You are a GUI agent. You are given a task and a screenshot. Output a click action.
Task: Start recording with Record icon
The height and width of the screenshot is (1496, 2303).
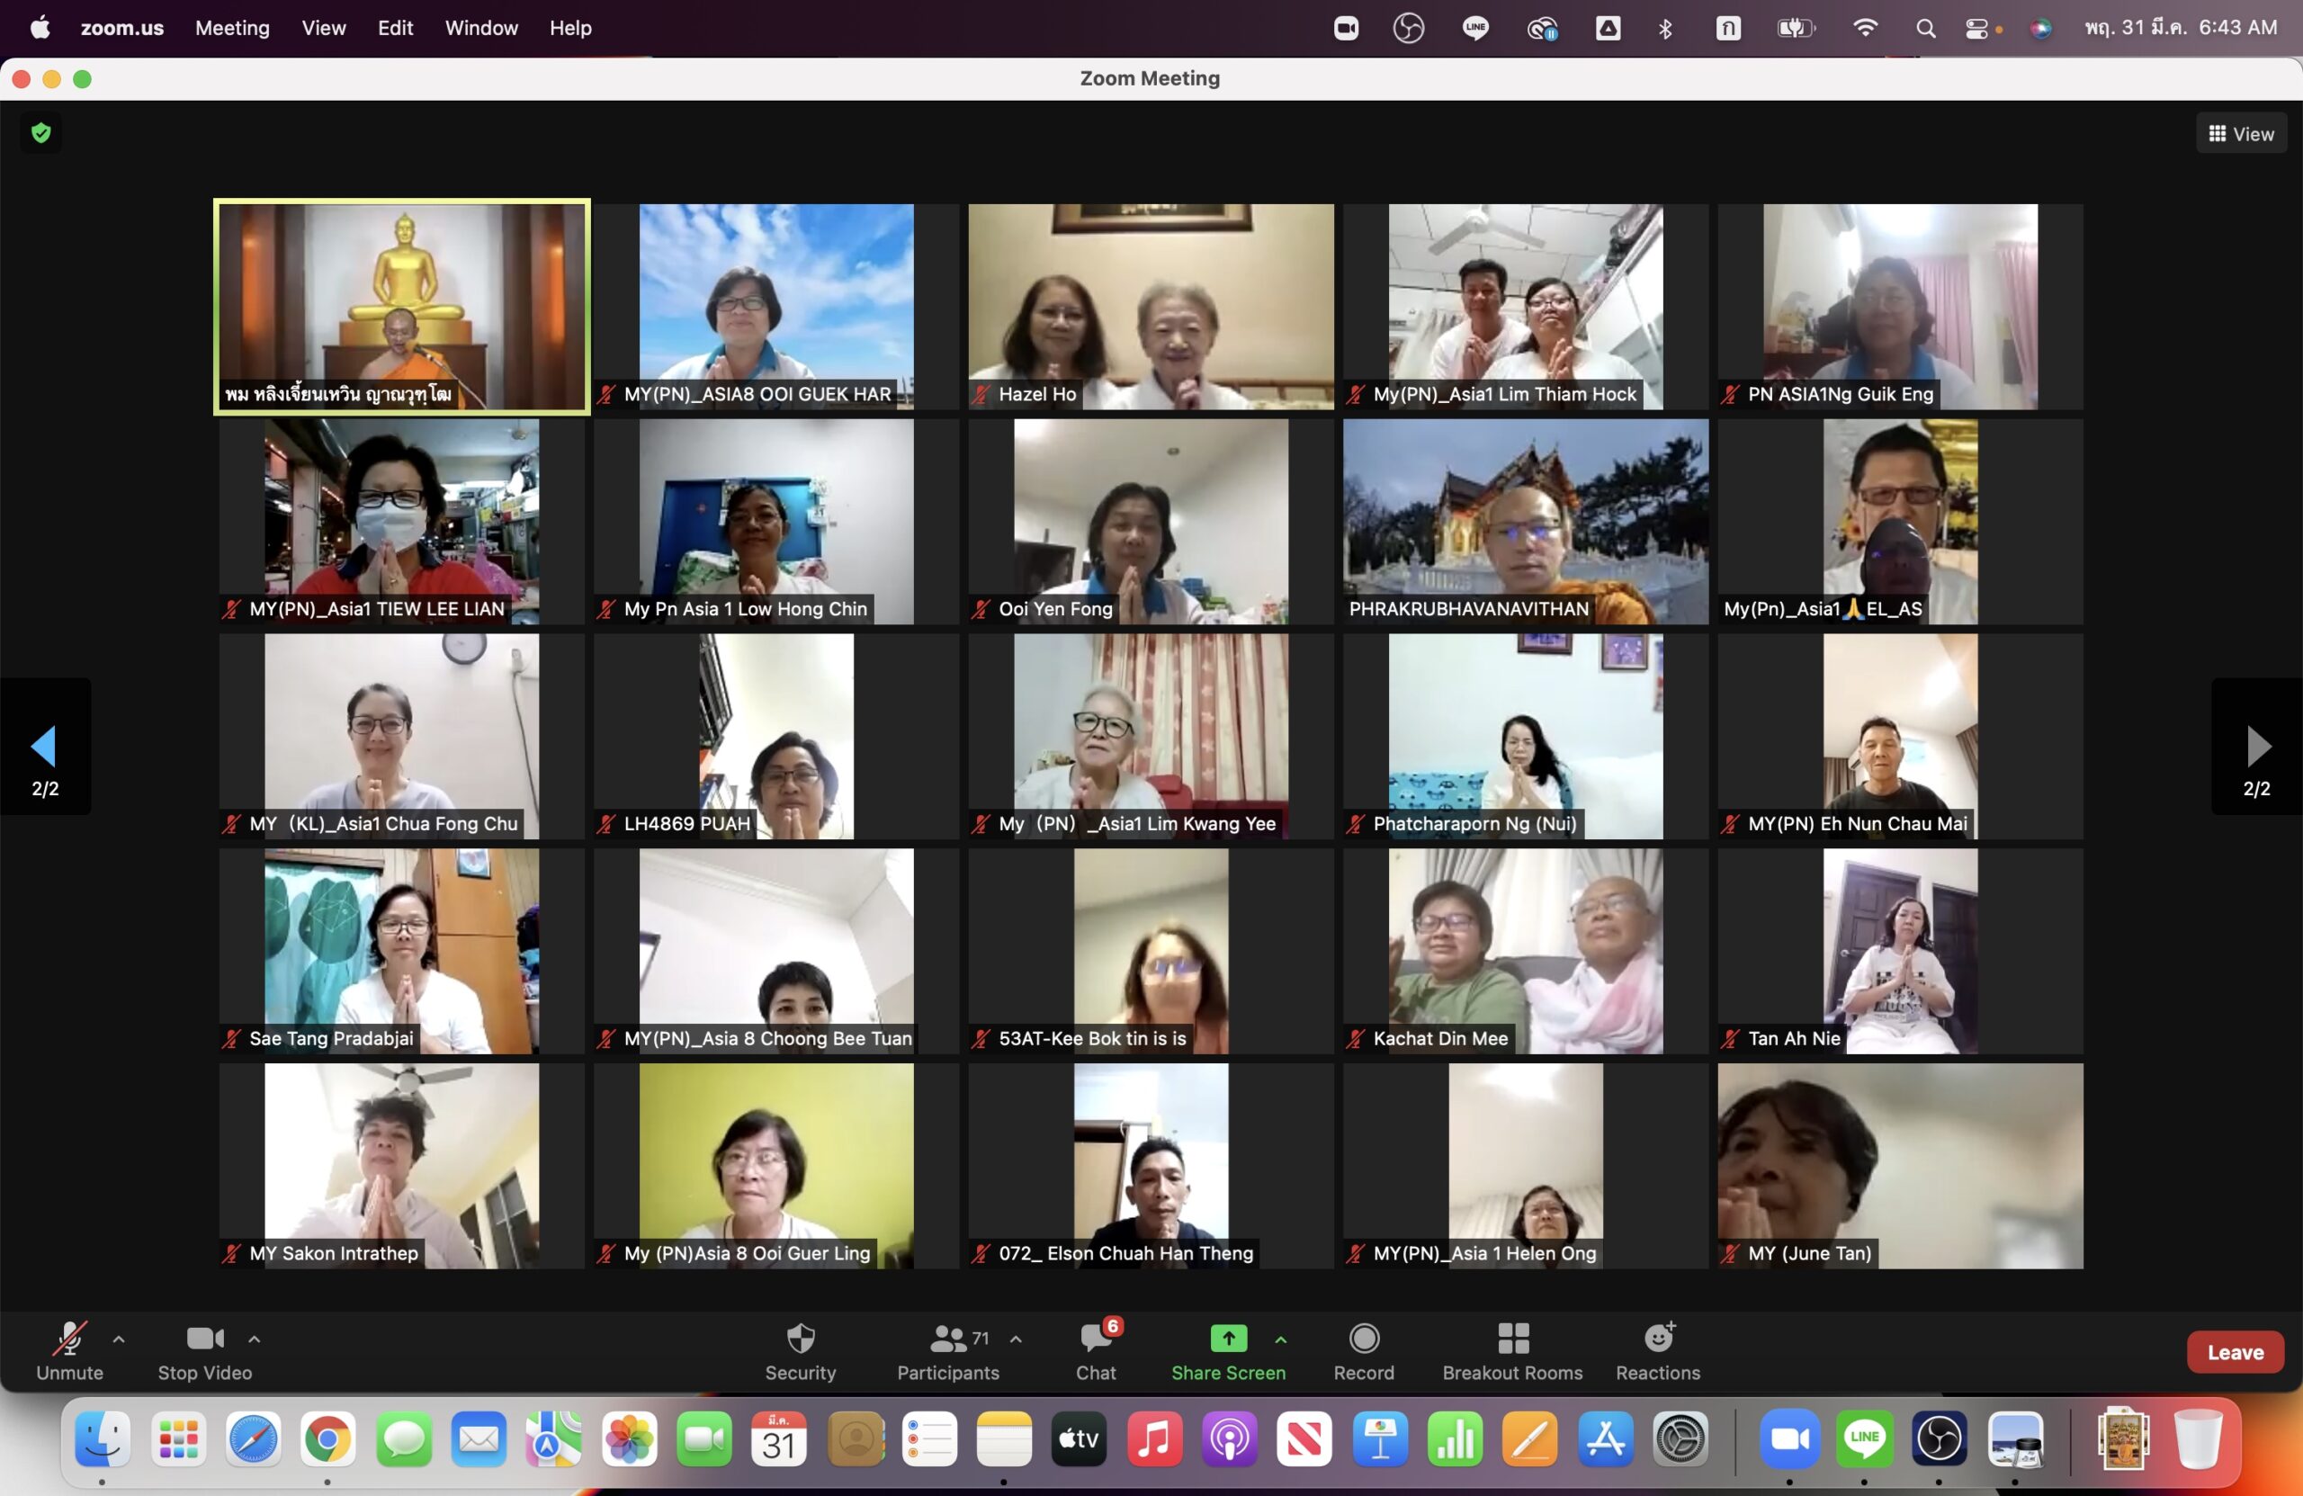click(x=1364, y=1339)
